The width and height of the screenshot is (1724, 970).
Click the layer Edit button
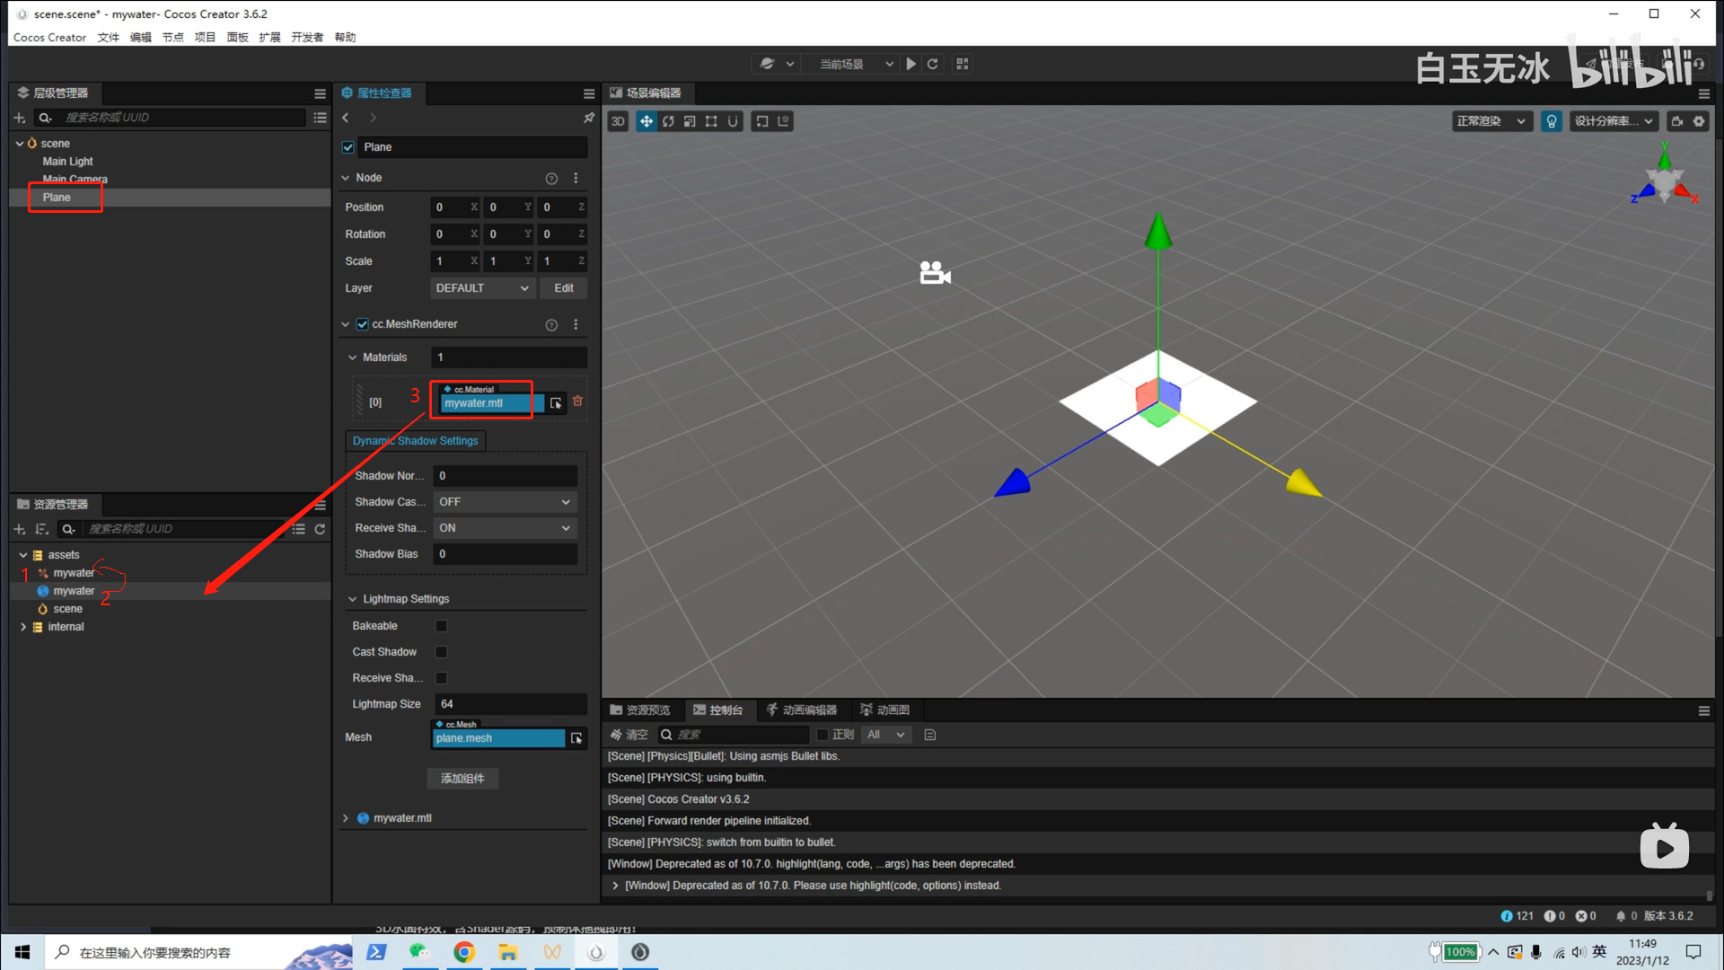point(563,288)
